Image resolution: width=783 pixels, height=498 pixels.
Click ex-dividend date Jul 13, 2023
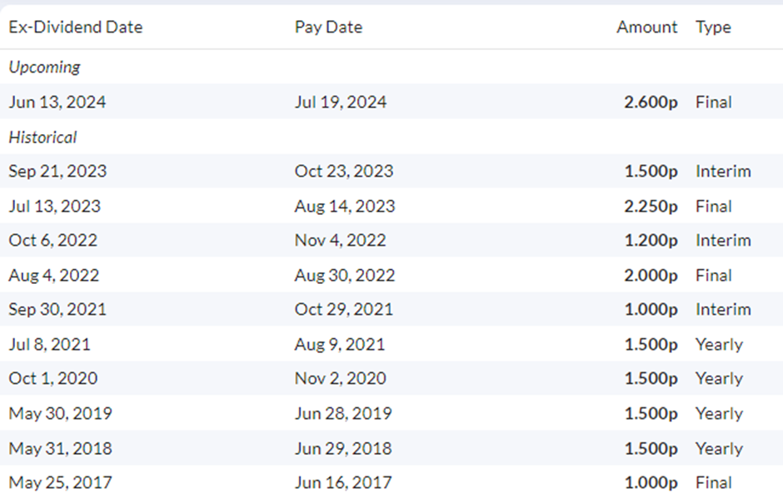pos(54,206)
